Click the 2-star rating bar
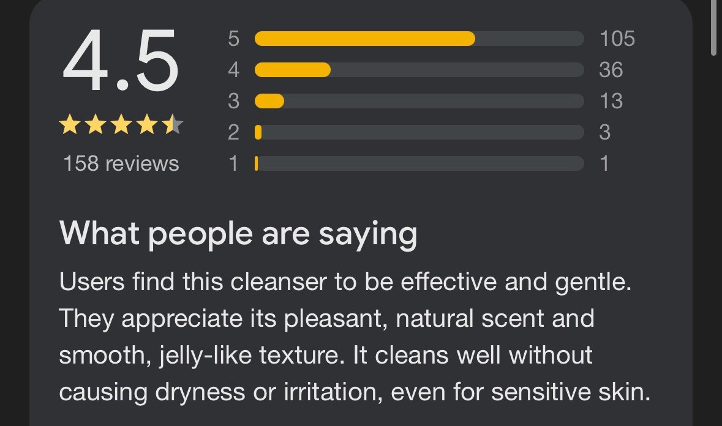722x426 pixels. tap(419, 132)
